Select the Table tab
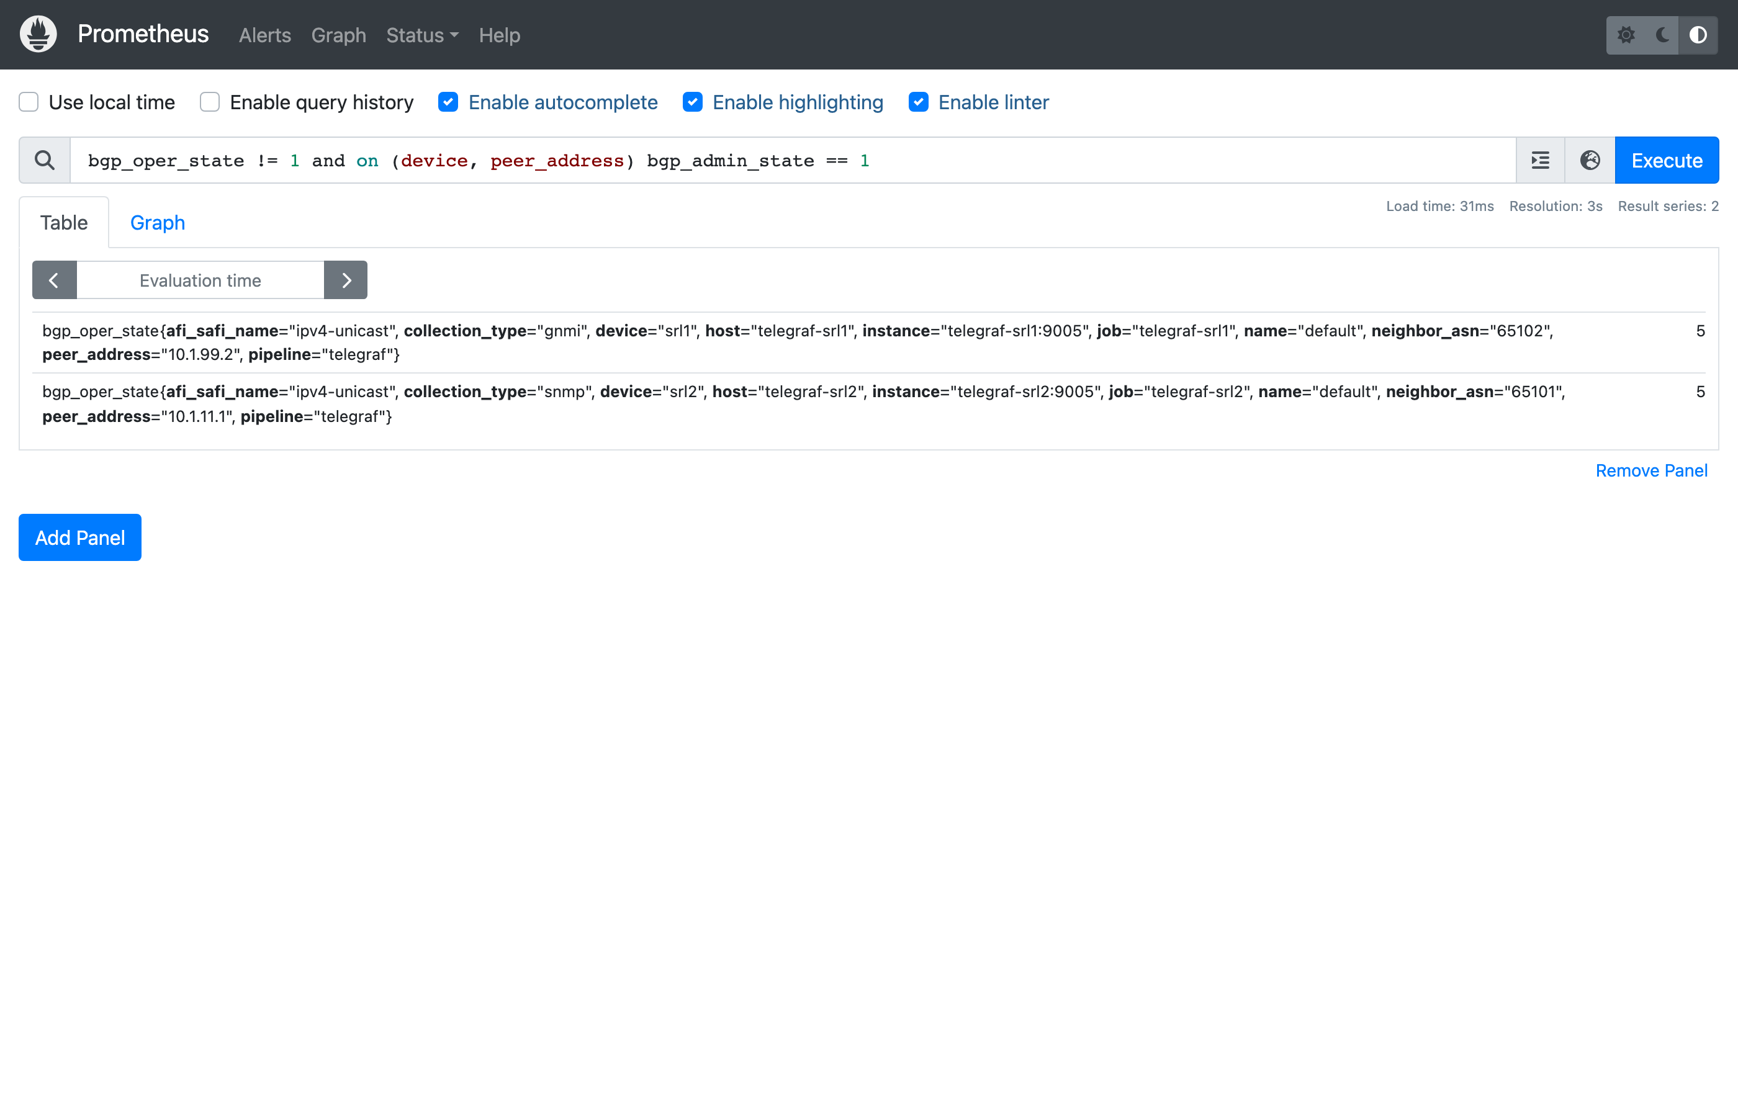 tap(64, 223)
